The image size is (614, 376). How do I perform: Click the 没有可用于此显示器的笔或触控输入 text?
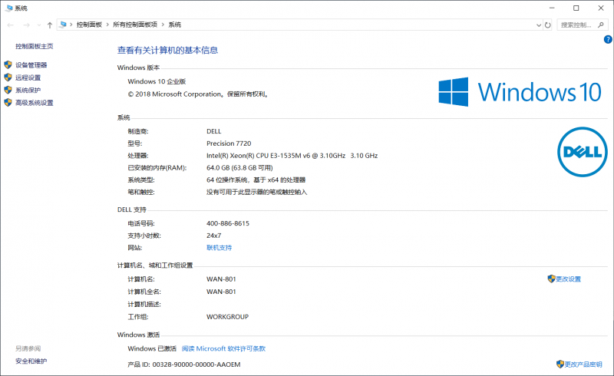[x=257, y=192]
